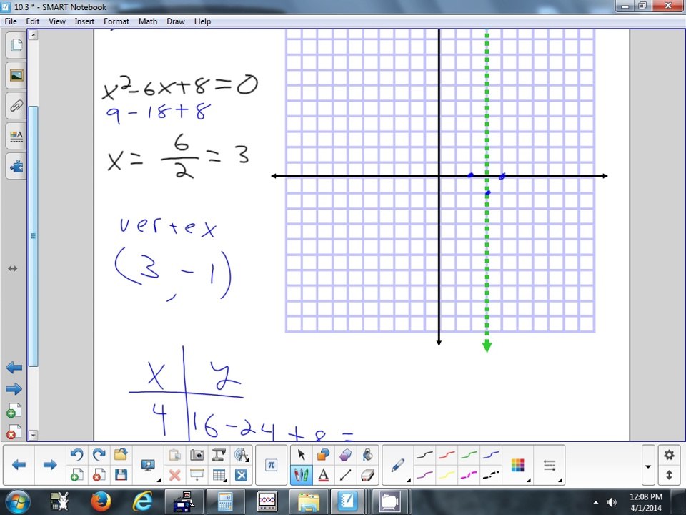The width and height of the screenshot is (686, 515).
Task: Click the Paste clipboard icon
Action: click(x=175, y=455)
